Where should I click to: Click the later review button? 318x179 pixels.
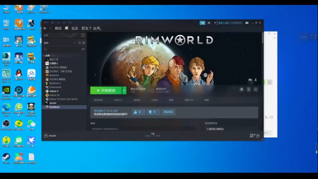point(168,112)
